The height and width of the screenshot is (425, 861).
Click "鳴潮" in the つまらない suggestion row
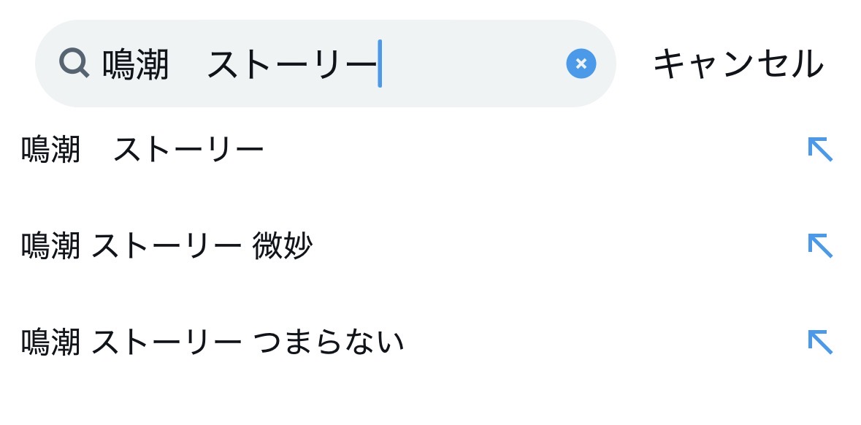point(50,342)
